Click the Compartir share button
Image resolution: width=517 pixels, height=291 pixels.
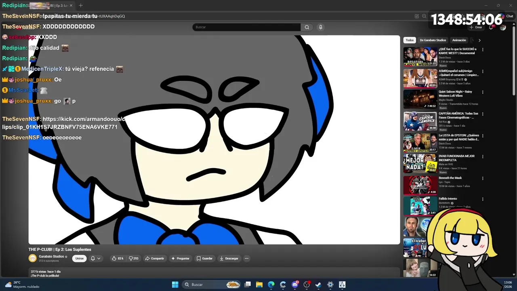(x=155, y=258)
